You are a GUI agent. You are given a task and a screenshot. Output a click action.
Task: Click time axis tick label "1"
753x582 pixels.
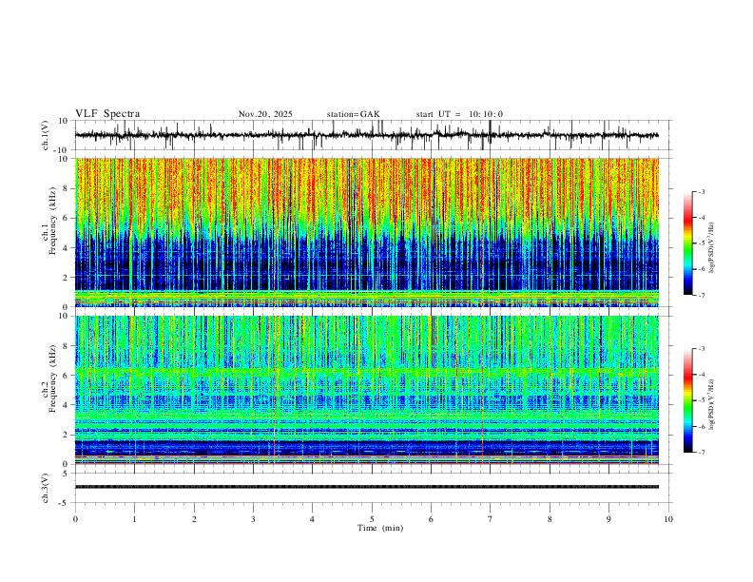coord(134,519)
